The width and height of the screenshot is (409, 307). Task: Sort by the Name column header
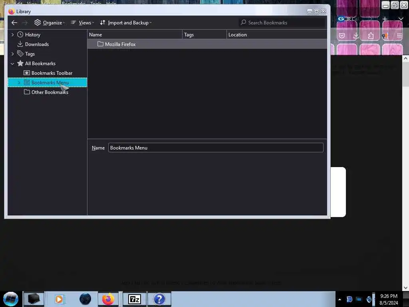(135, 35)
